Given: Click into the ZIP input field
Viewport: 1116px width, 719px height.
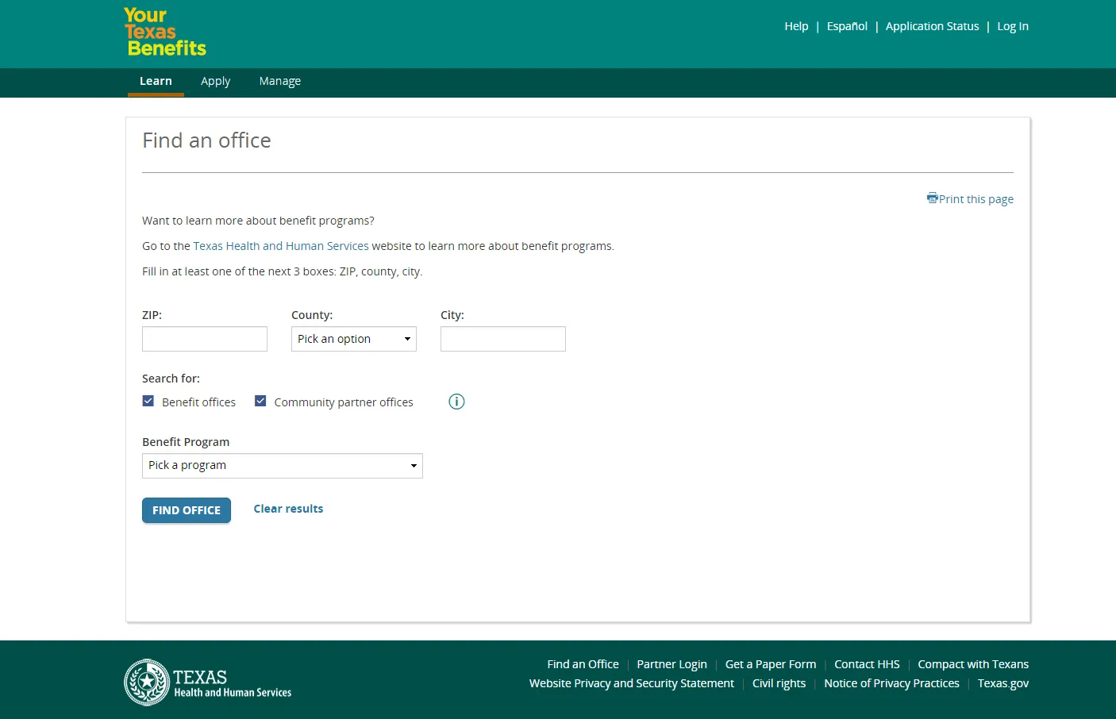Looking at the screenshot, I should click(x=205, y=339).
